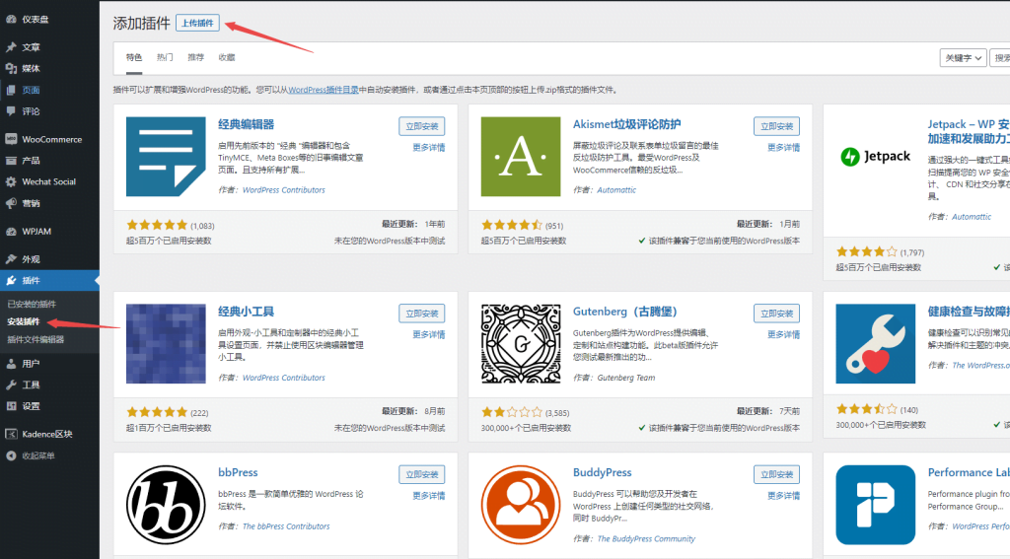
Task: Click the 媒体 media icon in sidebar
Action: [11, 68]
